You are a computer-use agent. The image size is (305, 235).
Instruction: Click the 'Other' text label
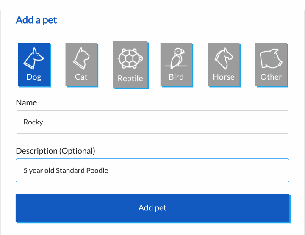coord(271,77)
